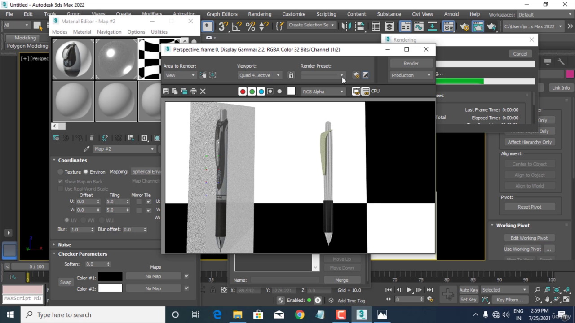Click the Spinner Snap Toggle icon
Image resolution: width=575 pixels, height=323 pixels.
pos(264,26)
